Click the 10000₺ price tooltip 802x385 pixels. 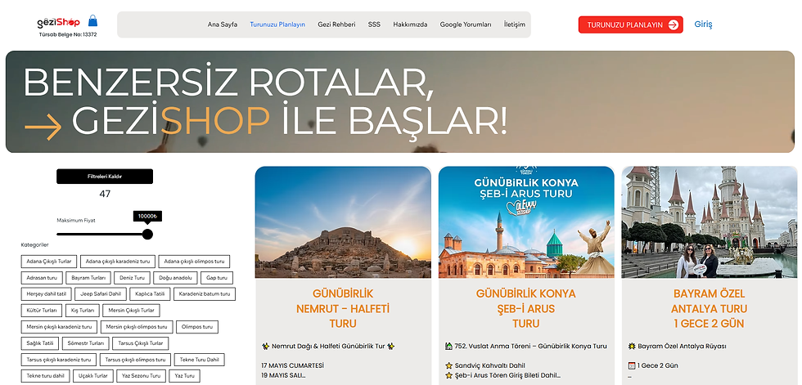[x=147, y=217]
